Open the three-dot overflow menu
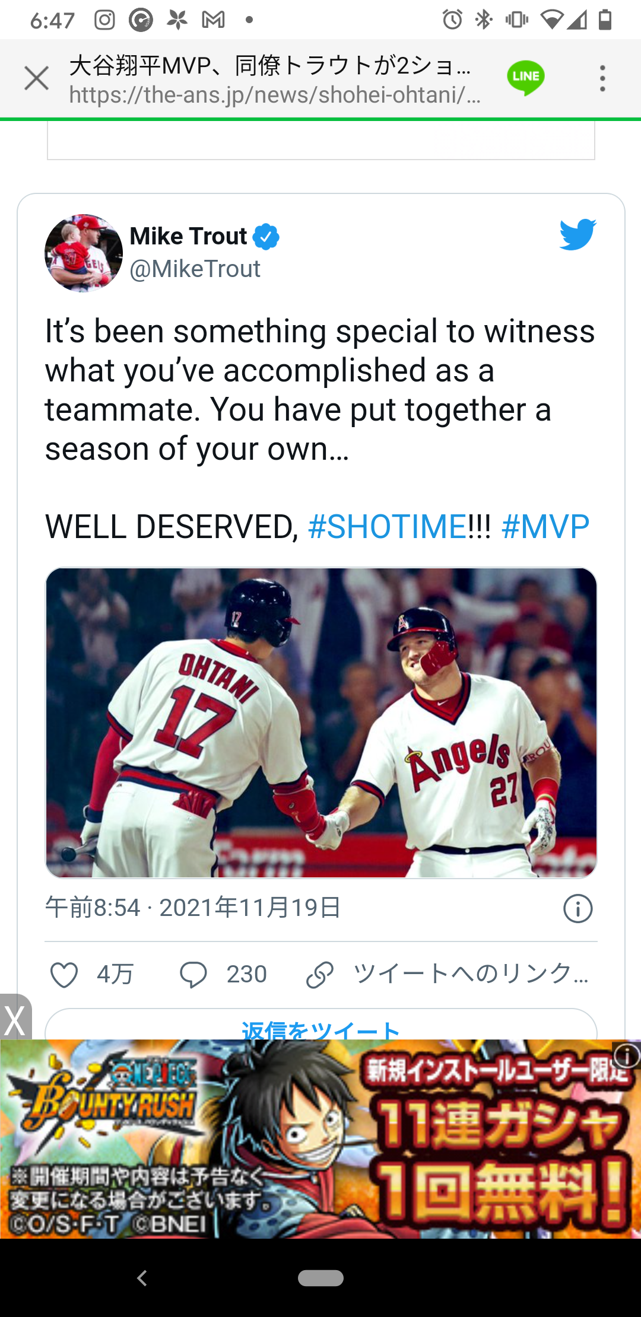This screenshot has height=1317, width=641. coord(602,78)
